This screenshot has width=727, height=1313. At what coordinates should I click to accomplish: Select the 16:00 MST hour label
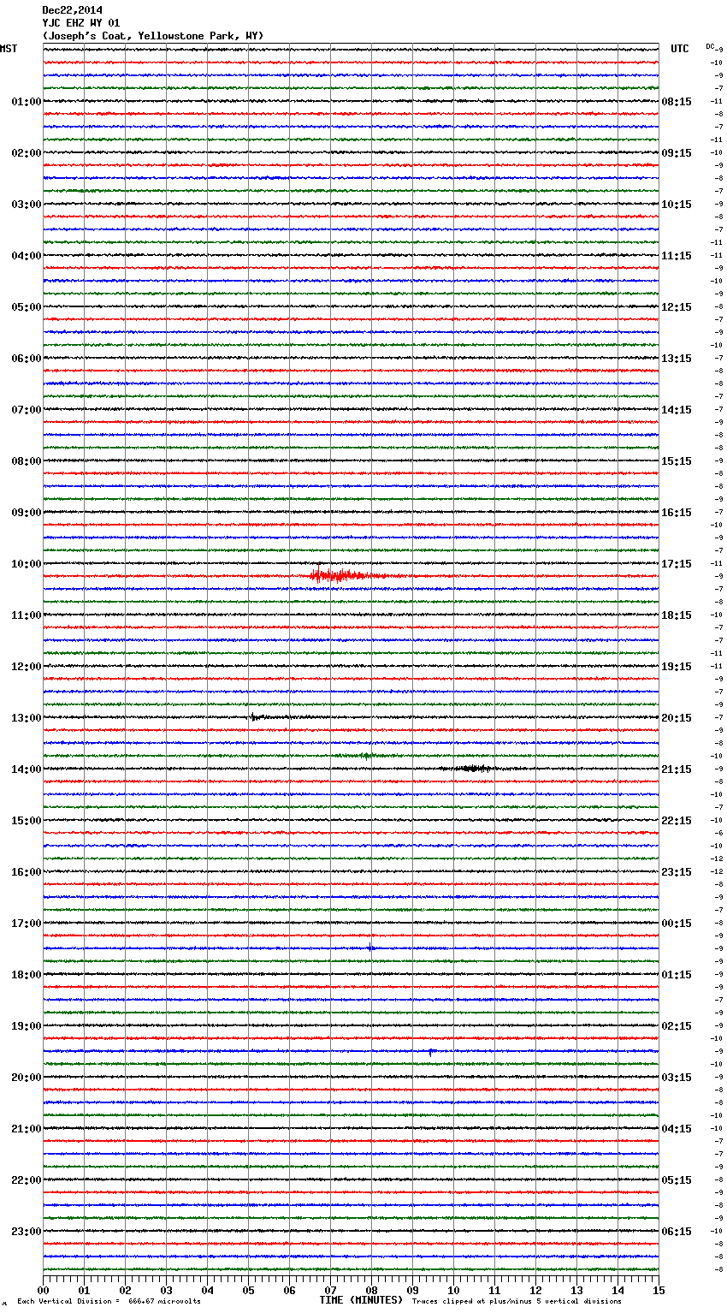[26, 872]
